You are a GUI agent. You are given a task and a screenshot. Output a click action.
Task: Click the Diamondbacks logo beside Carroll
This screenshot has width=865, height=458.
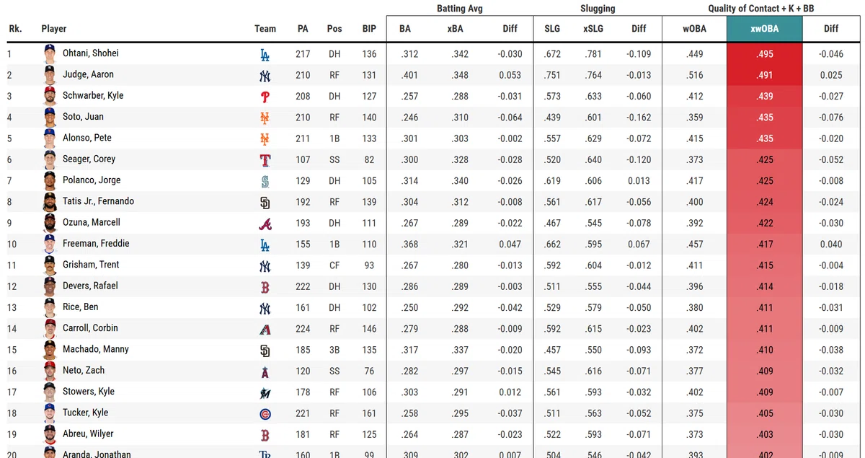tap(265, 329)
